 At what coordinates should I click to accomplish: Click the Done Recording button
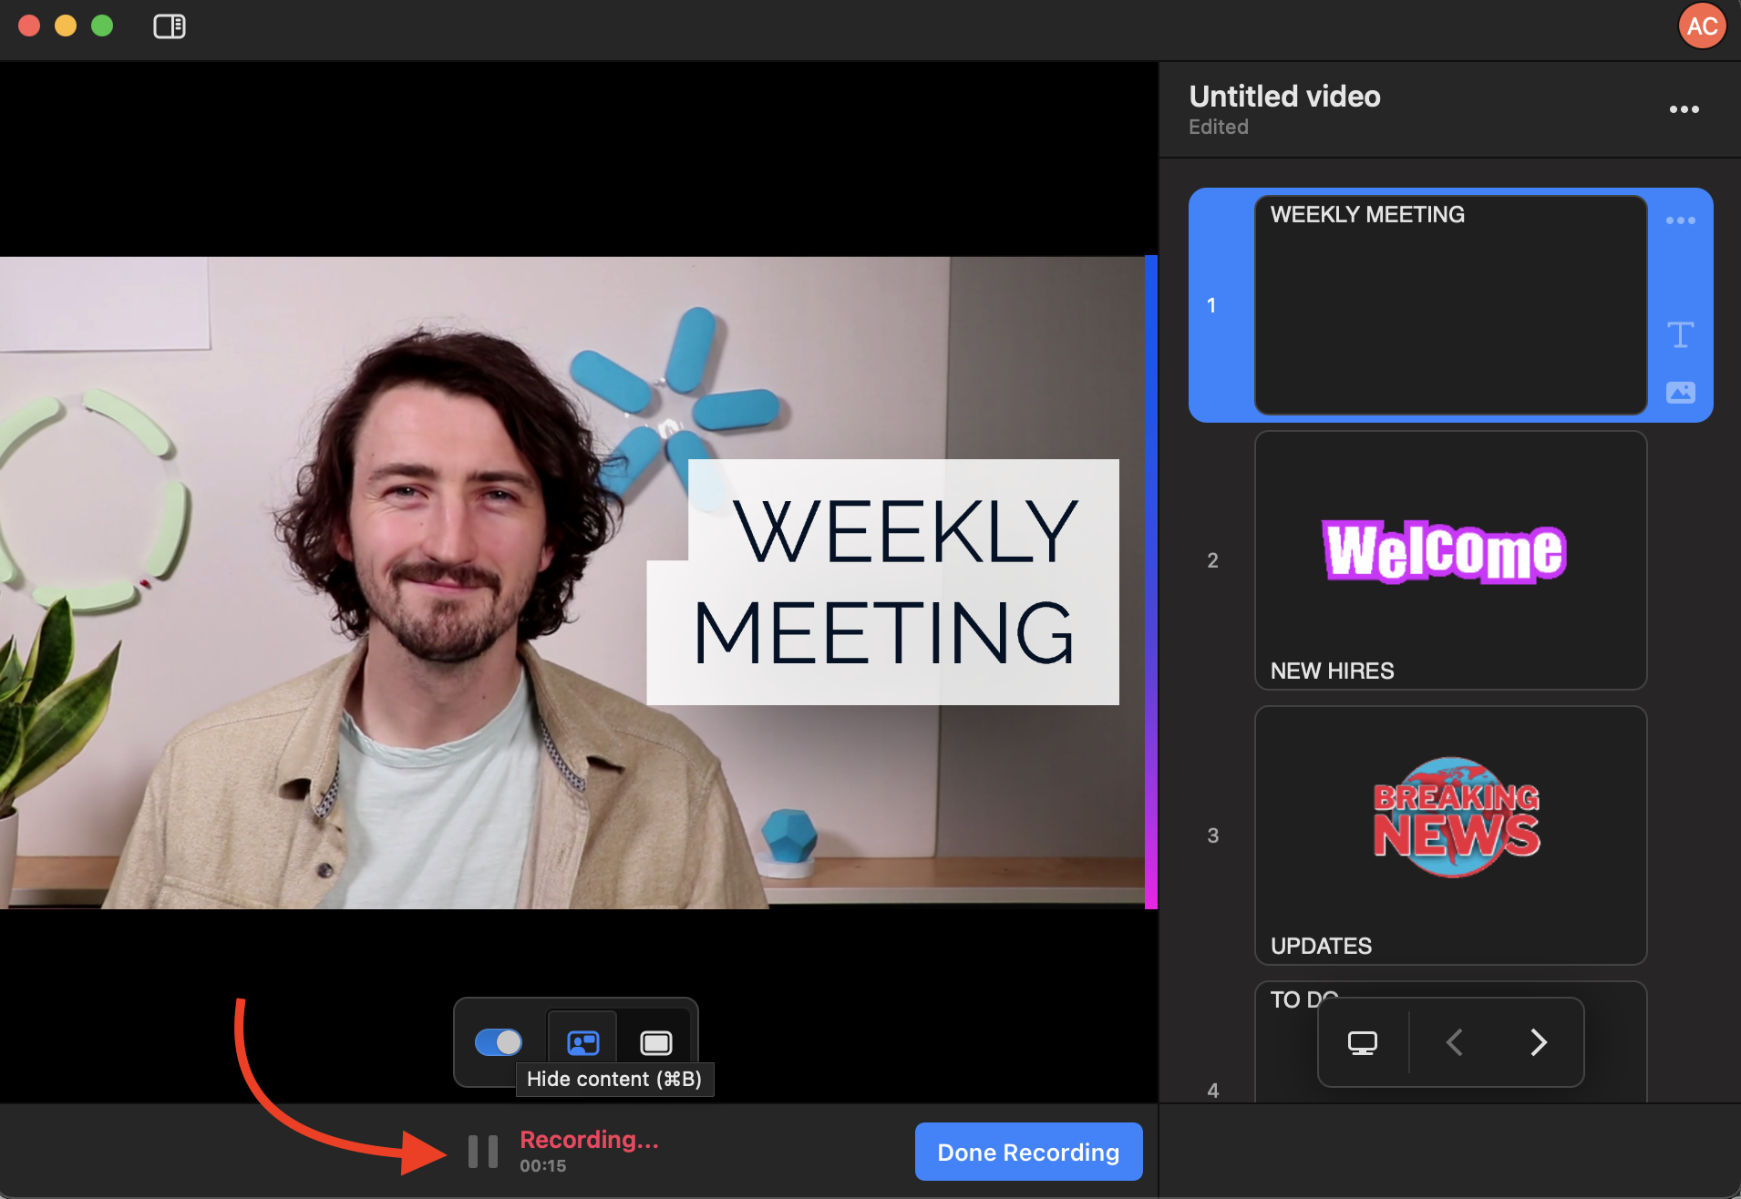point(1027,1152)
